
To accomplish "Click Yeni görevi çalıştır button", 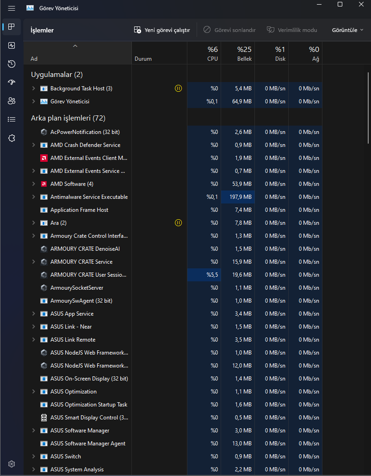I will coord(162,30).
